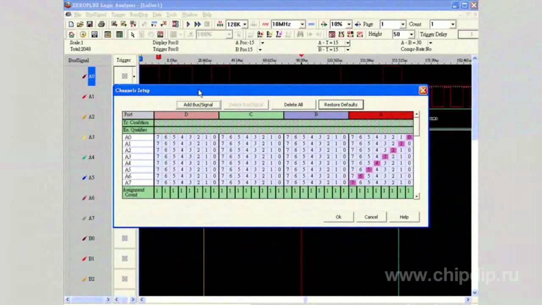
Task: Toggle the trigger condition box for A0
Action: click(x=124, y=76)
